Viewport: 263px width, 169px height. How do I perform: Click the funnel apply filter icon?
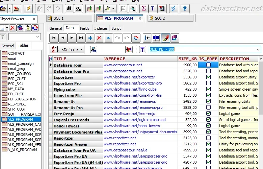point(142,50)
